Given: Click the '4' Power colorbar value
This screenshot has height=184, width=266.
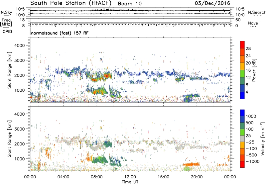Looking at the screenshot, I should coord(247,92).
